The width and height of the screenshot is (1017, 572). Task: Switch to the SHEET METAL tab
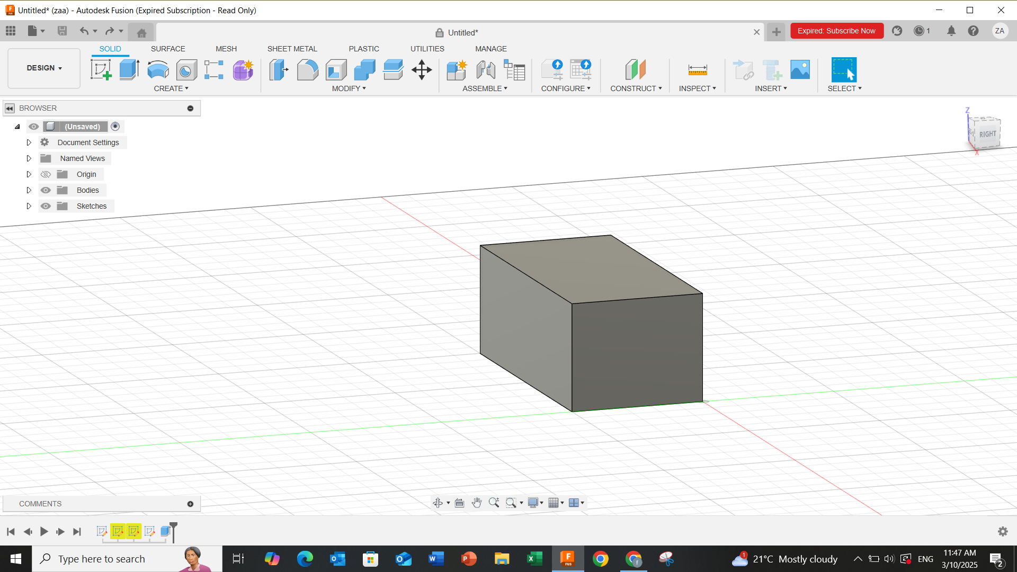click(292, 49)
